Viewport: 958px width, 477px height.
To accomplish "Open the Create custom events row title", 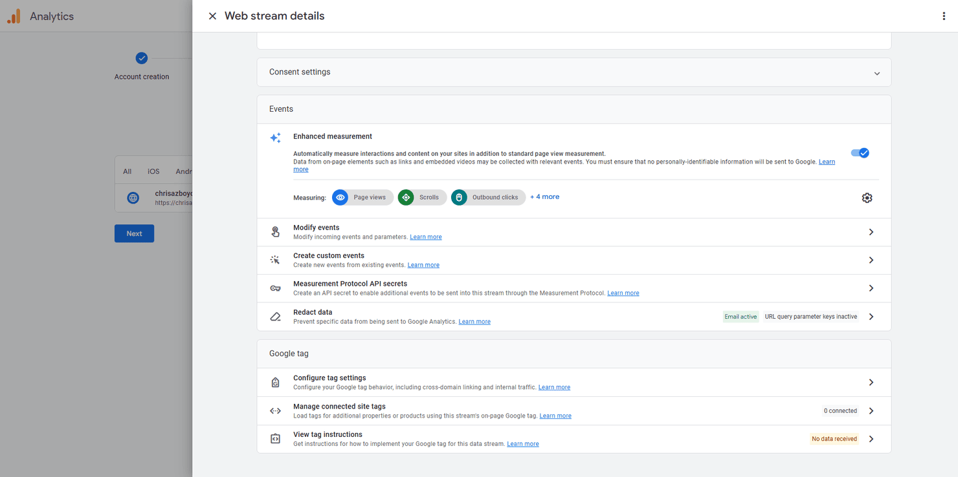I will tap(329, 255).
